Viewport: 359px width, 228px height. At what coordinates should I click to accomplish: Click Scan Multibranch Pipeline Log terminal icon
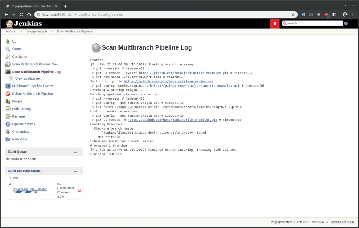[8, 72]
